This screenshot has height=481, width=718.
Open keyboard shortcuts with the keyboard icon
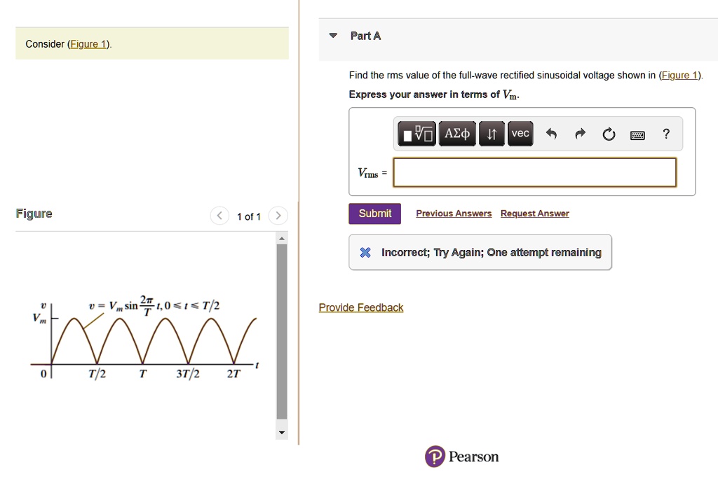click(637, 134)
